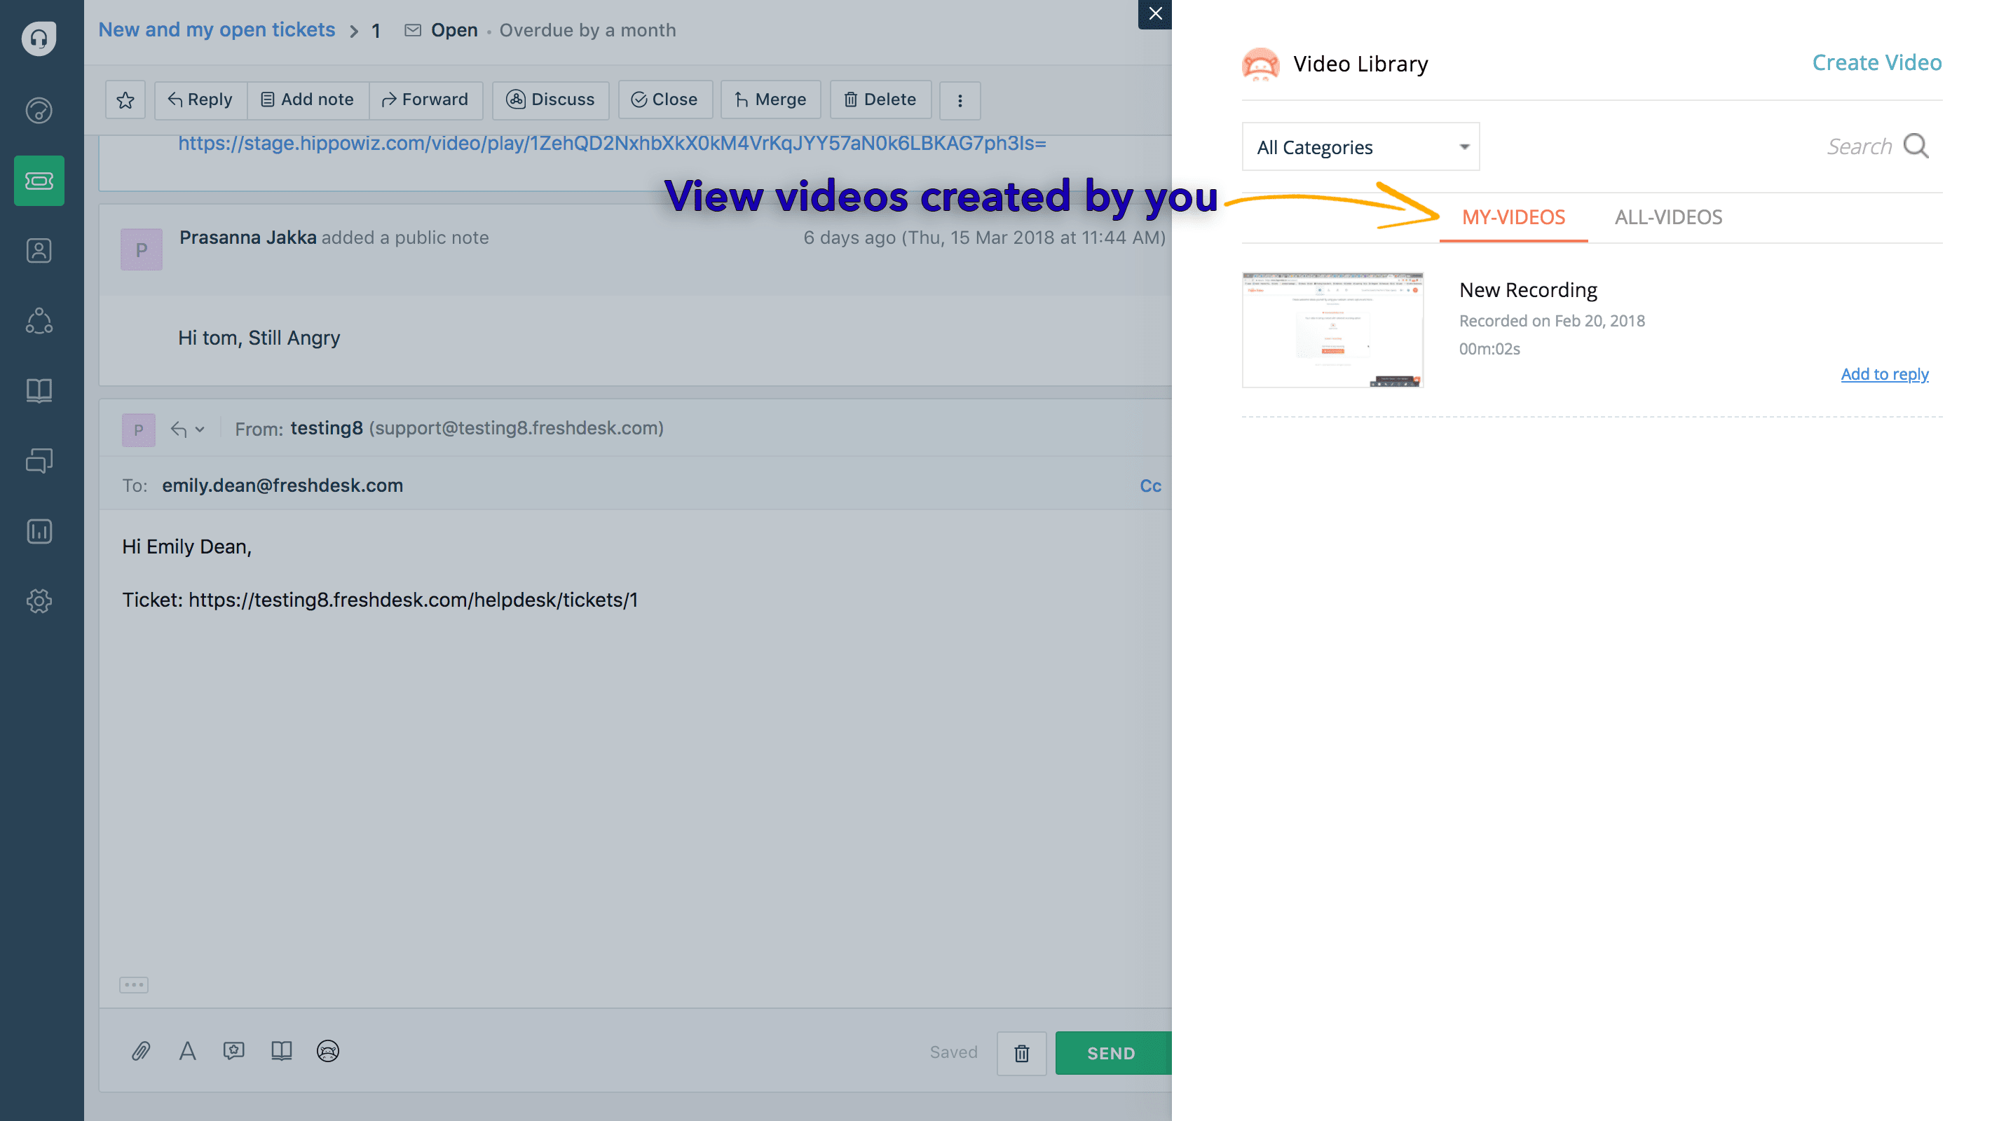Click the SEND button
Image resolution: width=2013 pixels, height=1121 pixels.
point(1110,1052)
